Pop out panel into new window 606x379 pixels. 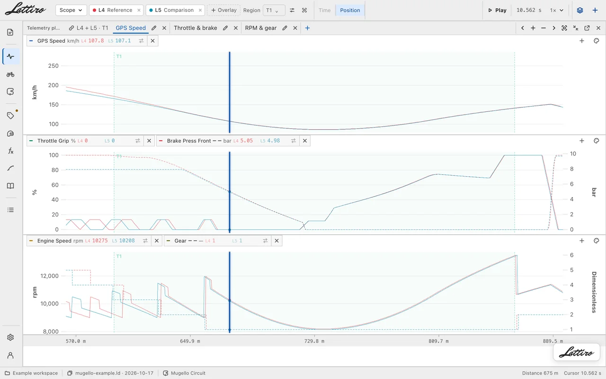[587, 28]
